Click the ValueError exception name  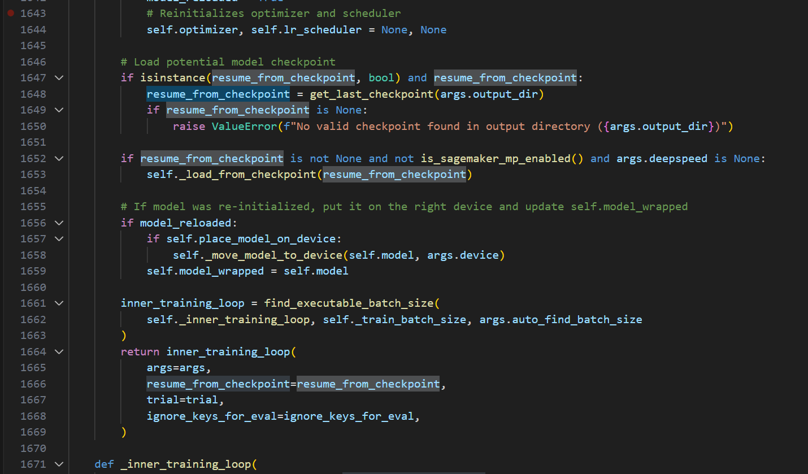[244, 126]
